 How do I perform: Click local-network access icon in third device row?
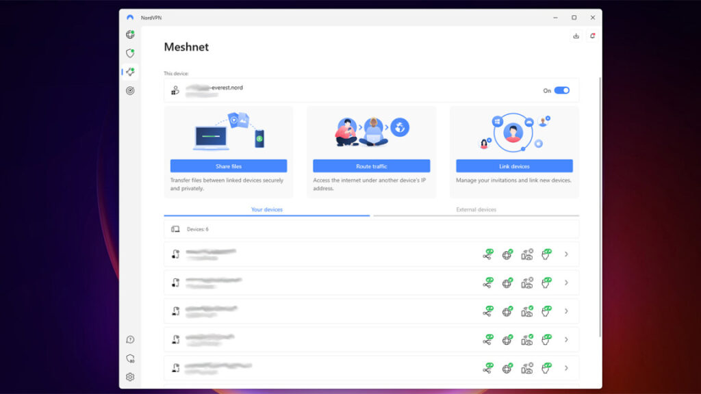coord(527,311)
